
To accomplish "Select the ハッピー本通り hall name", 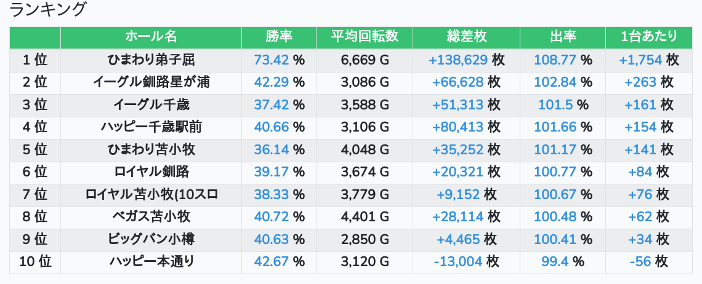I will click(151, 262).
